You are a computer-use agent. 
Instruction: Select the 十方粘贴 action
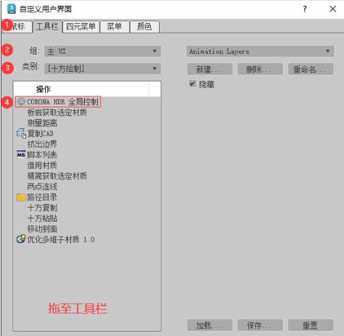(42, 218)
